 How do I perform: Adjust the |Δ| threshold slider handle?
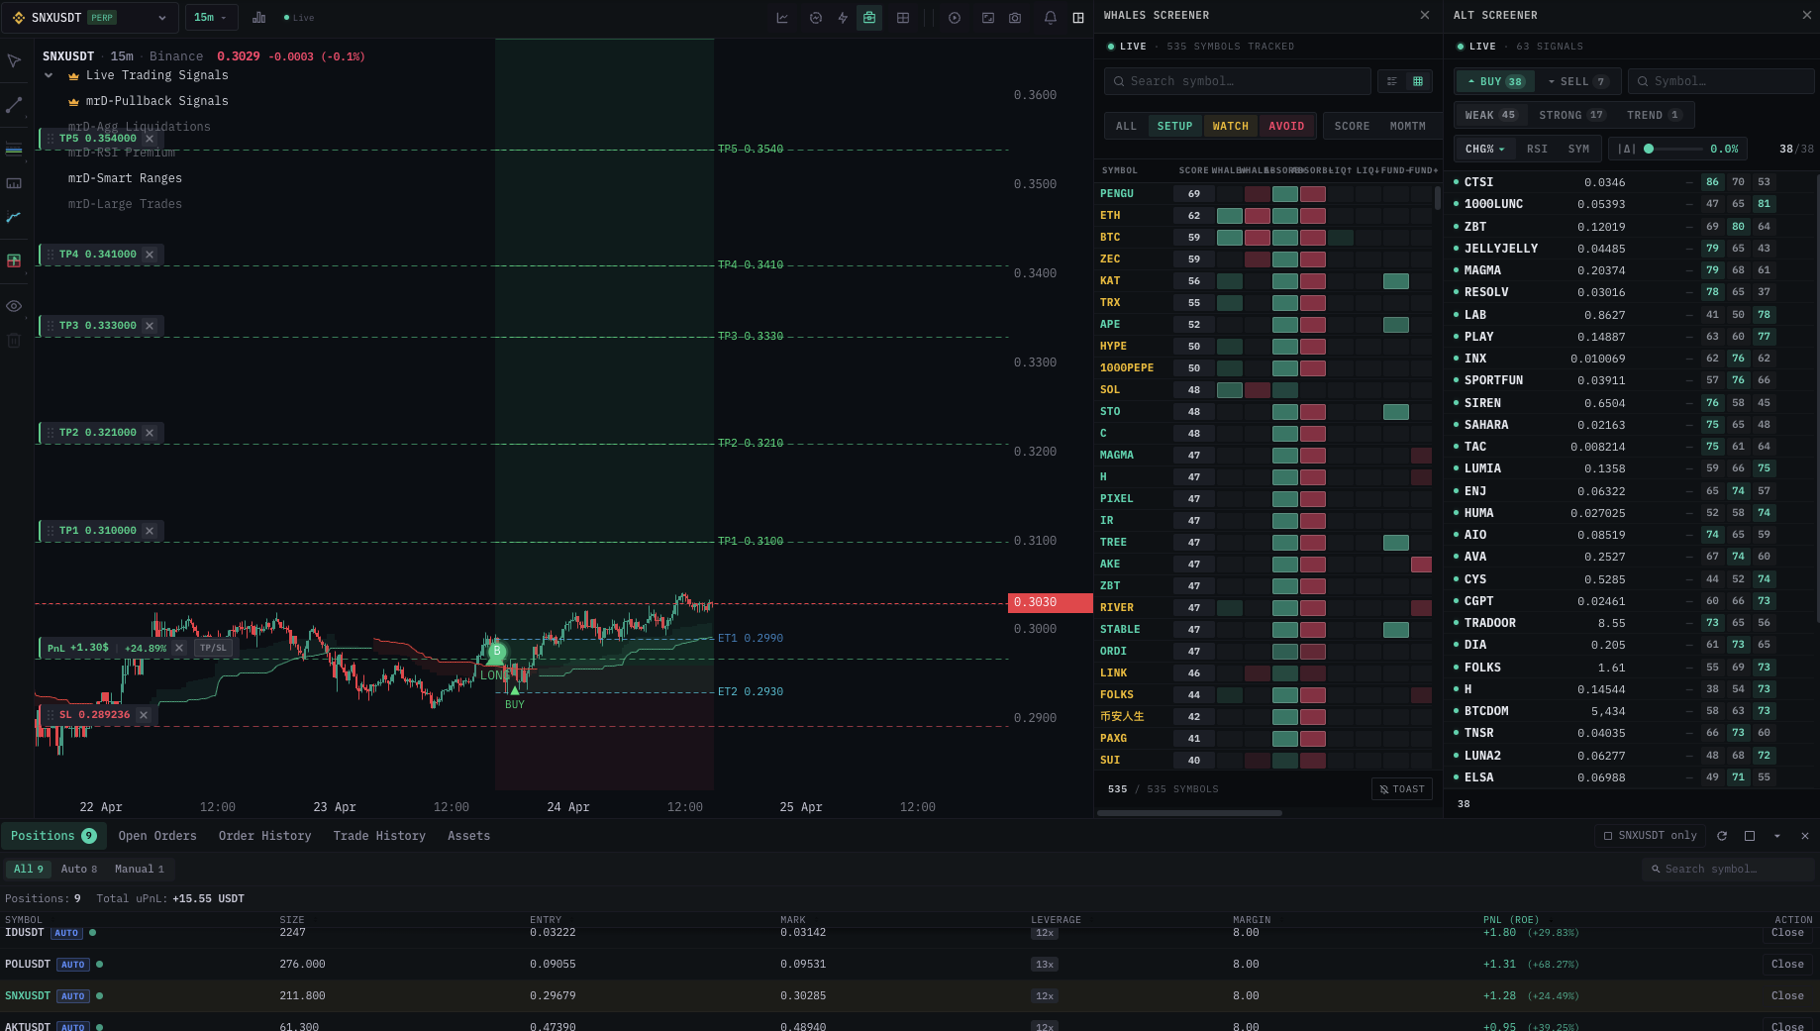1649,149
